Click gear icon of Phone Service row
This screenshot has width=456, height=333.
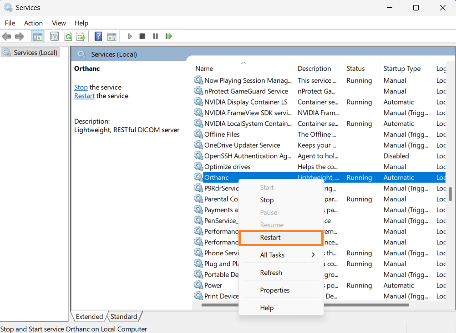coord(198,253)
